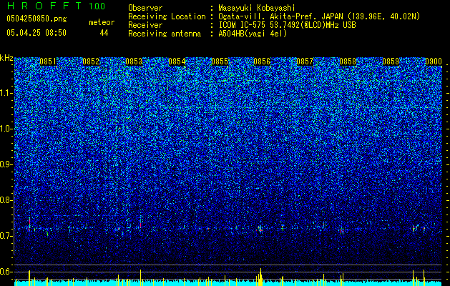The image size is (450, 286).
Task: Click the antenna text A504HB(yagi 4el)
Action: [253, 34]
